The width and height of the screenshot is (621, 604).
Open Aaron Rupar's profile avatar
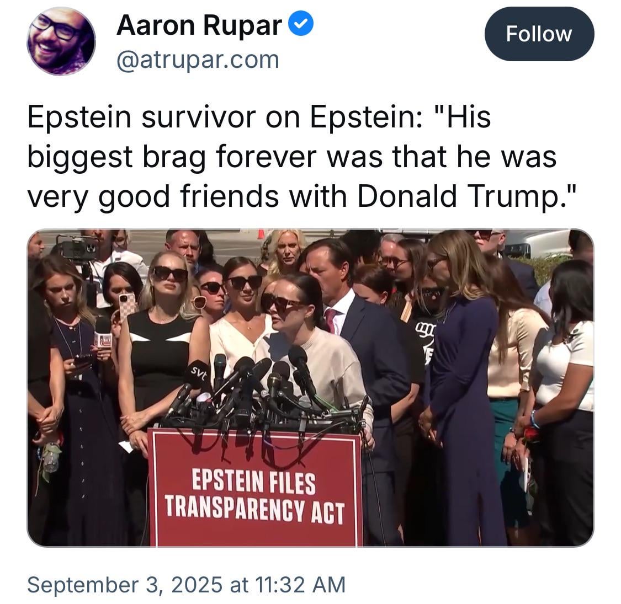[x=61, y=41]
